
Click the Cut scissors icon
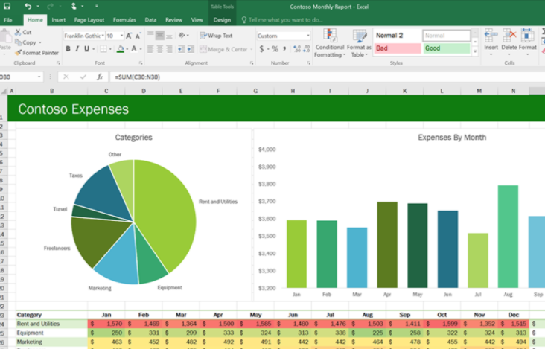18,32
